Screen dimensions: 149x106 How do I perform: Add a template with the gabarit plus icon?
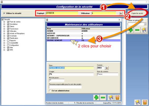click(x=131, y=30)
